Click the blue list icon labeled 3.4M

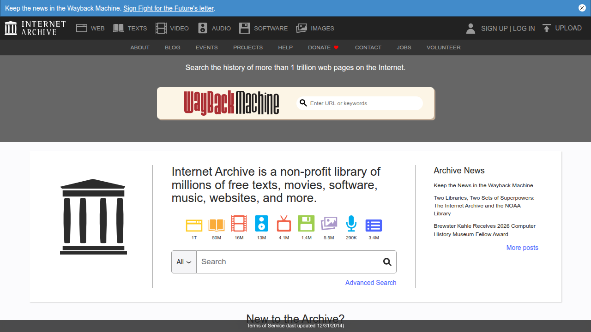(374, 225)
